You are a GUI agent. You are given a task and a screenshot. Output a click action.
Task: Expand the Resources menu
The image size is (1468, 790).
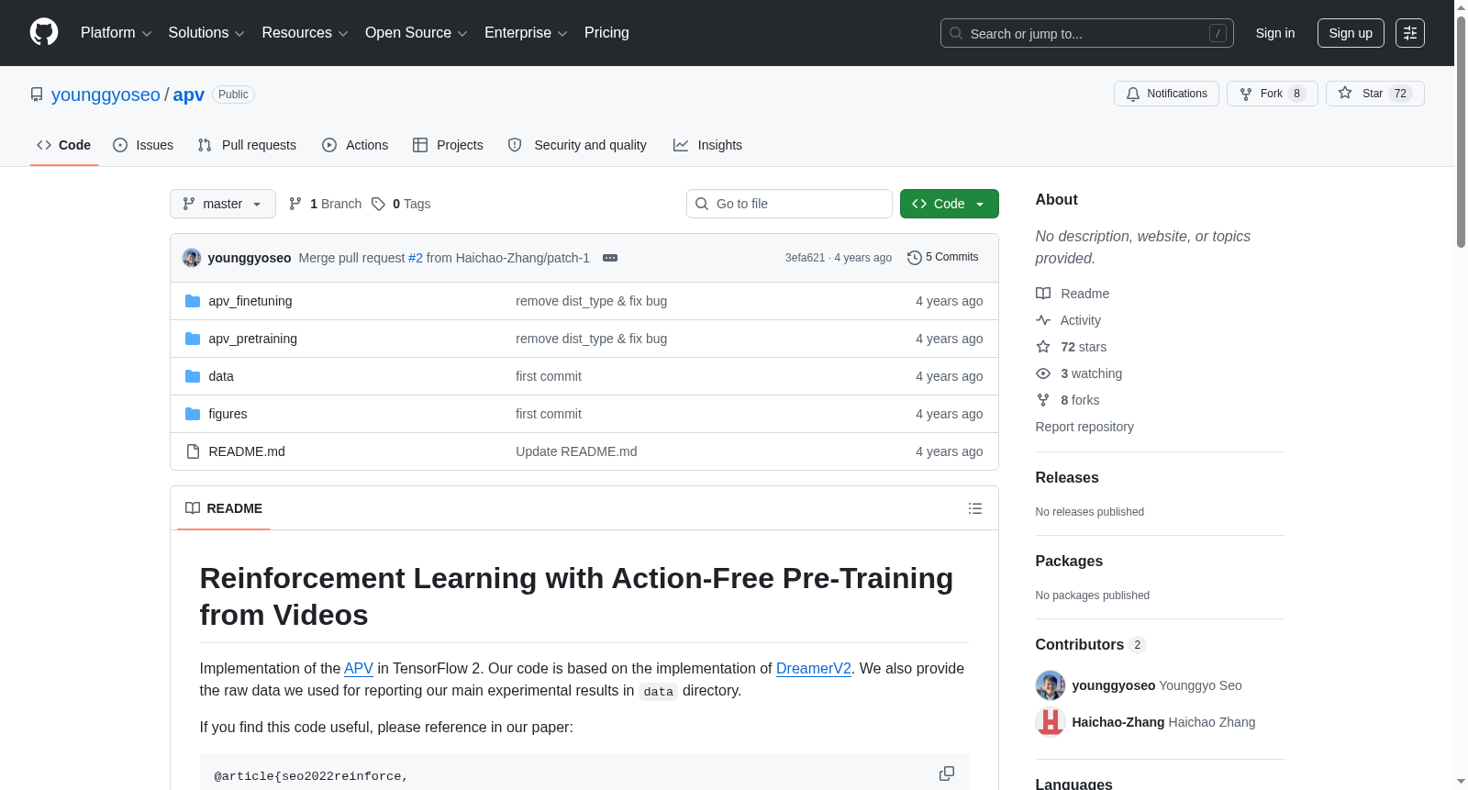[306, 33]
